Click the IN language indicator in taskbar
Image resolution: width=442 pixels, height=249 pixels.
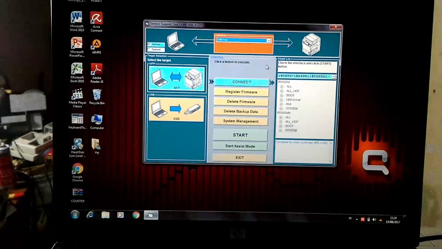(350, 219)
